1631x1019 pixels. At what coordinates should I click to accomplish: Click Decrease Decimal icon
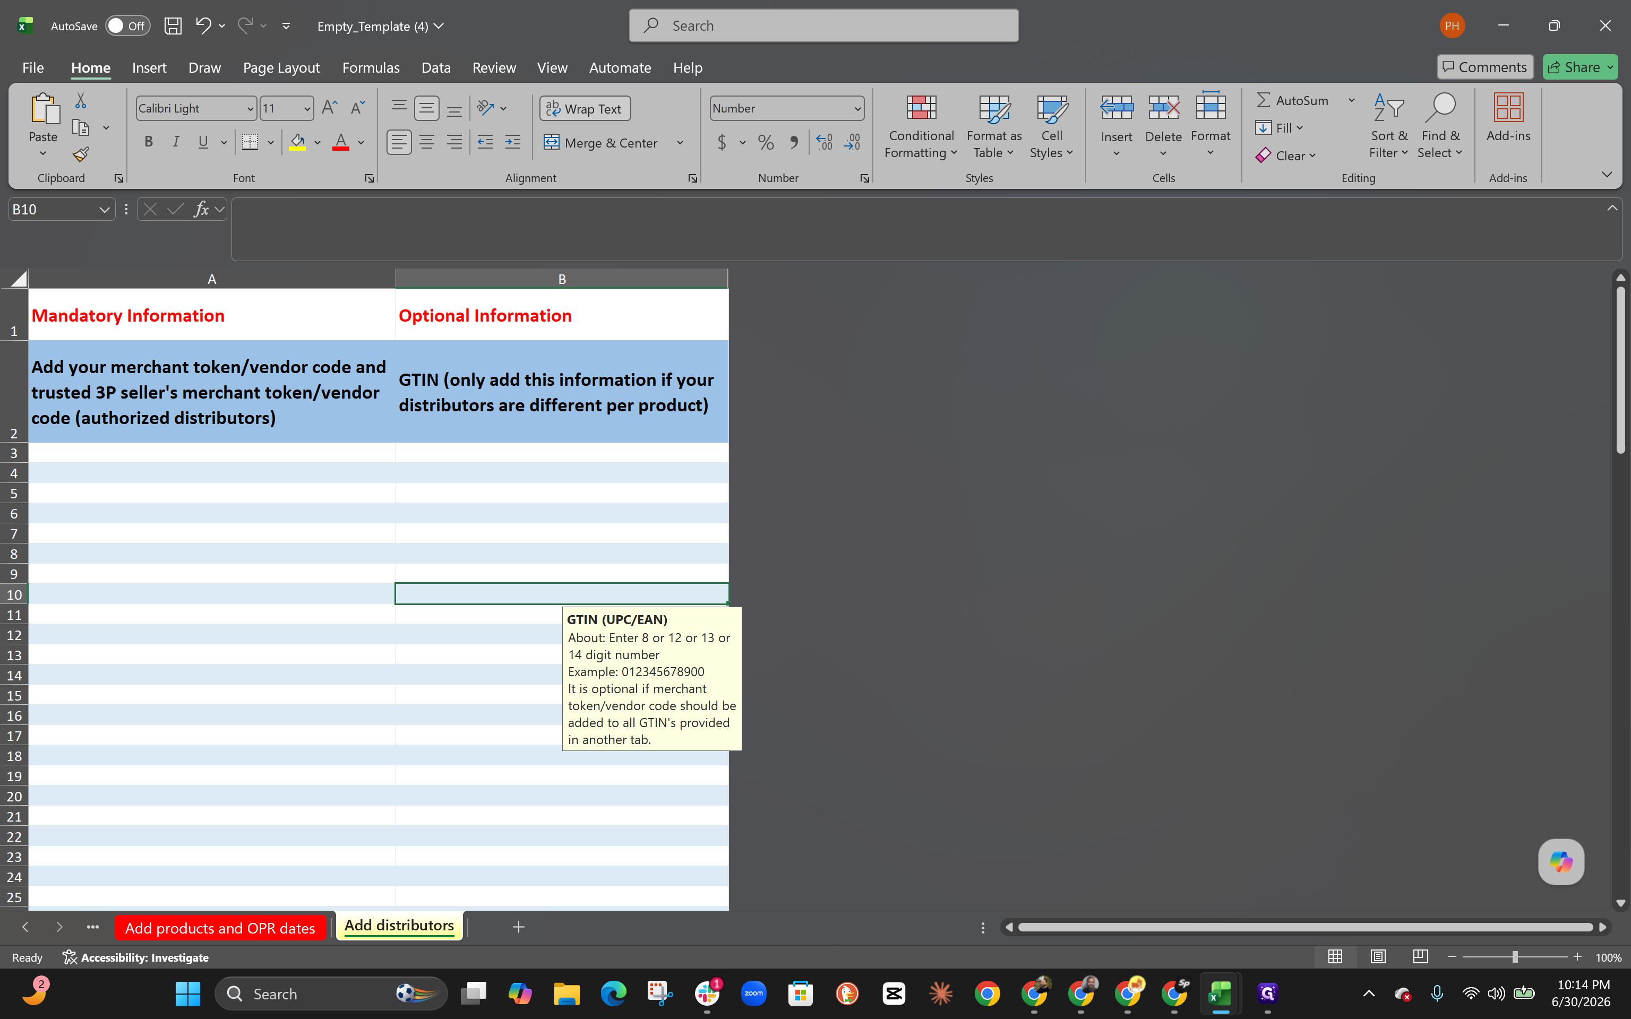coord(853,142)
